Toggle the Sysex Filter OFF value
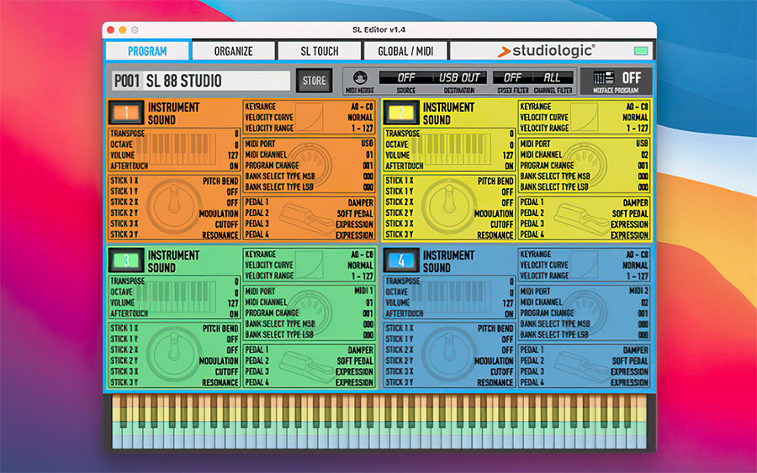Viewport: 757px width, 473px height. [512, 77]
